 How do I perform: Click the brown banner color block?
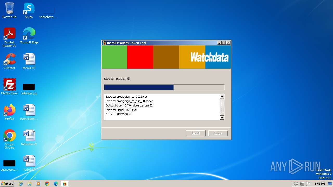click(x=166, y=57)
